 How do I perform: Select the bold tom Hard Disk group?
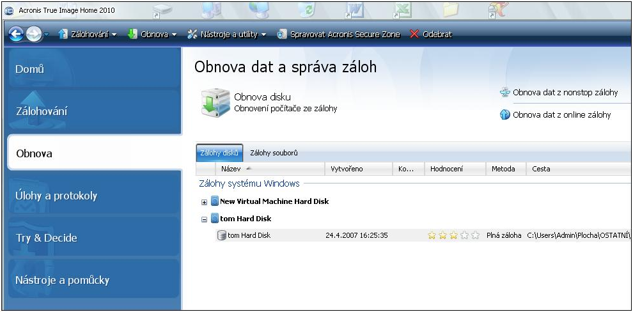click(x=246, y=219)
